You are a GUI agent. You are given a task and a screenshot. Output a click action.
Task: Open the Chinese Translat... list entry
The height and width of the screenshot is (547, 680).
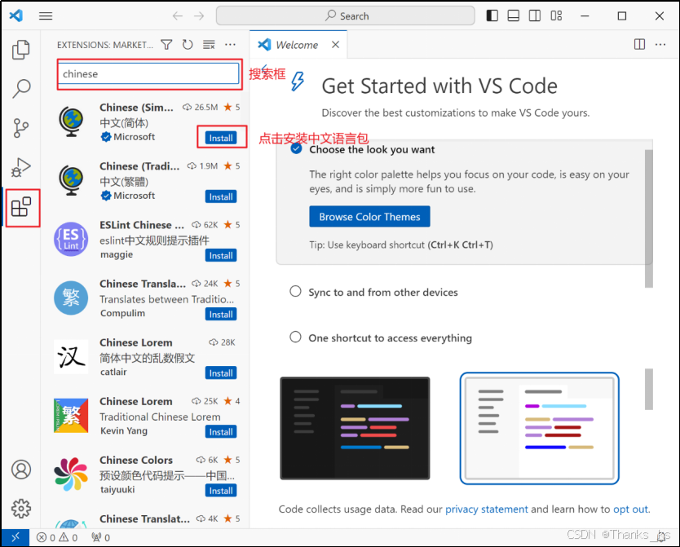click(x=145, y=518)
